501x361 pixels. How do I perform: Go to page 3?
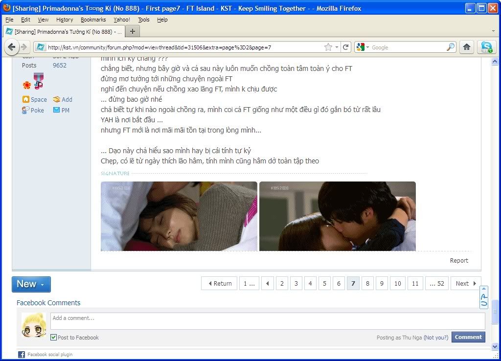point(296,283)
